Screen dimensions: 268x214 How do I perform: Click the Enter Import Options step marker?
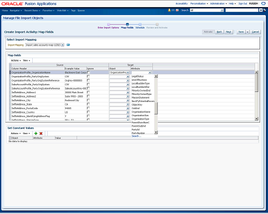click(108, 24)
